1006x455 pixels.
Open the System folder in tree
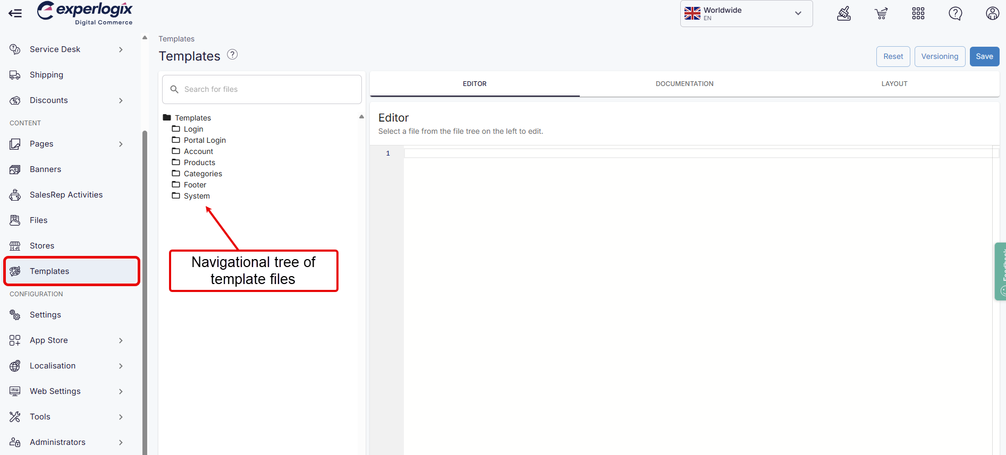[x=197, y=196]
